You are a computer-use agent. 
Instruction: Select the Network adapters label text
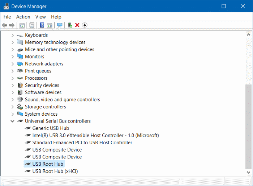[44, 64]
